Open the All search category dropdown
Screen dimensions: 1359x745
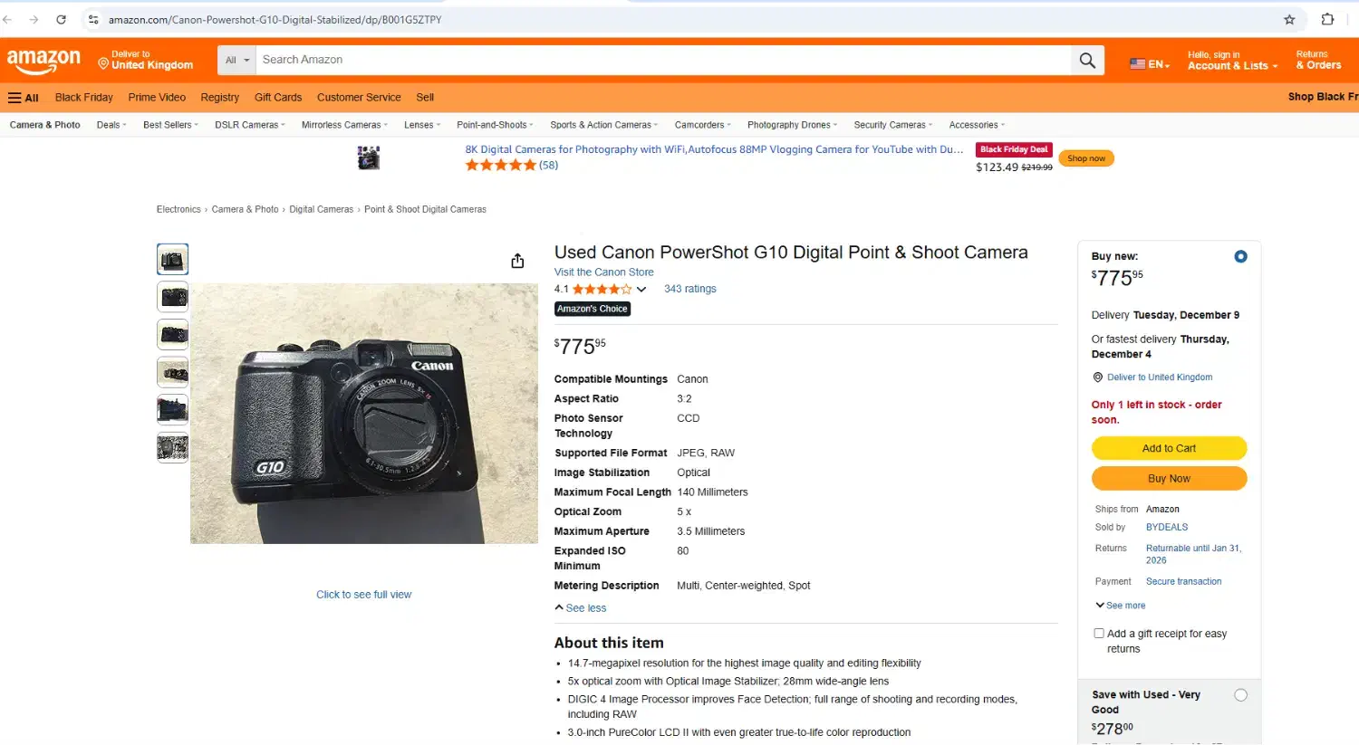coord(236,60)
